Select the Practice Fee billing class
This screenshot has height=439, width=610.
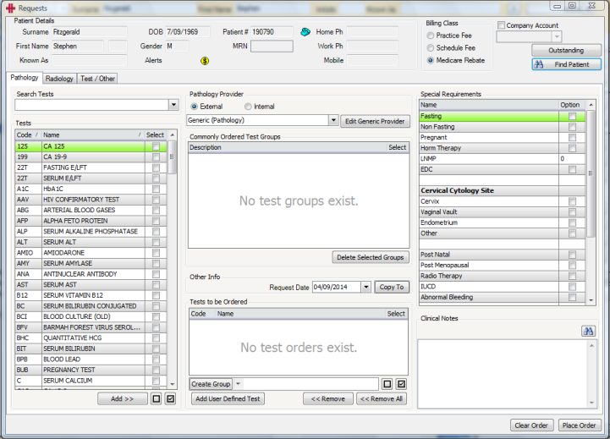[431, 36]
